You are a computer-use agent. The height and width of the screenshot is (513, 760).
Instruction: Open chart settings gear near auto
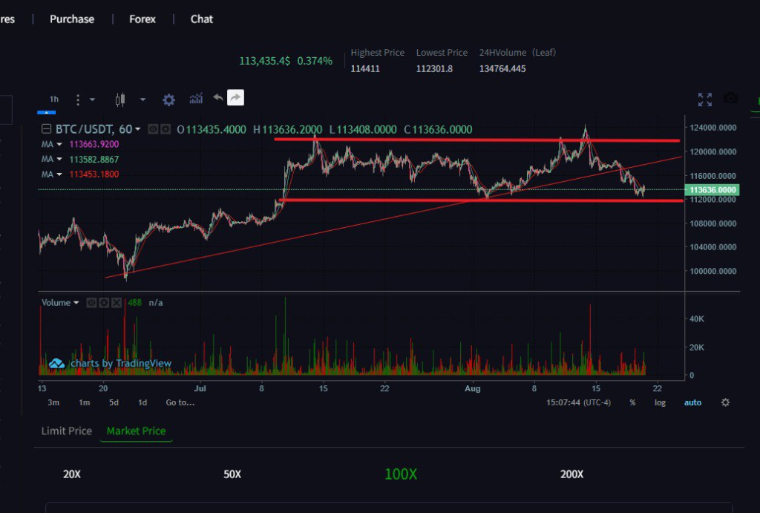pos(725,402)
